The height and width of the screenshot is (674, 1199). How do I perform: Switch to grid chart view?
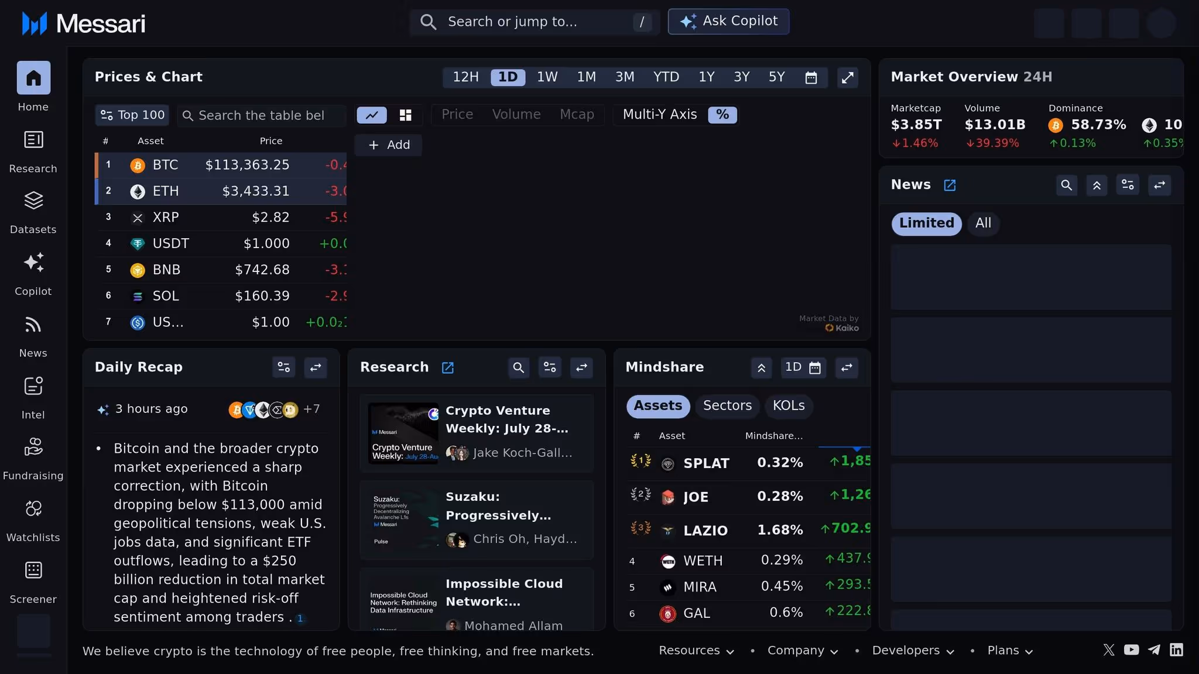point(405,115)
